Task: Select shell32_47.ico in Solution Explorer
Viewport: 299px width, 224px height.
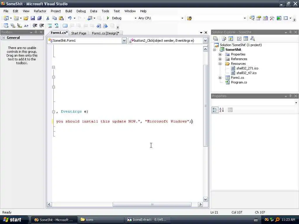Action: coord(246,73)
